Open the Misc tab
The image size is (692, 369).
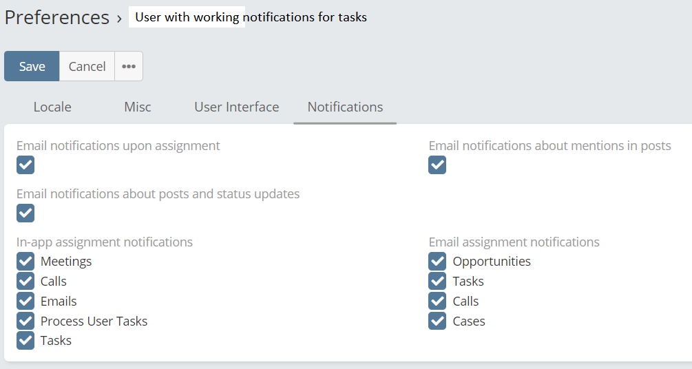tap(138, 107)
